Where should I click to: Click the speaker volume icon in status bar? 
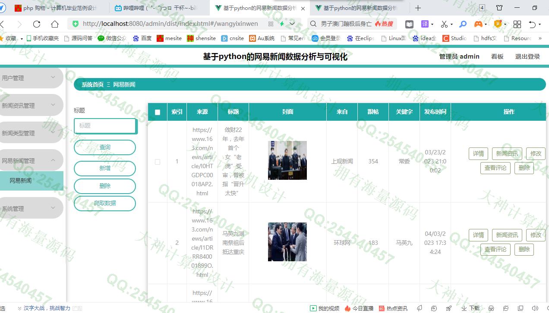click(535, 308)
